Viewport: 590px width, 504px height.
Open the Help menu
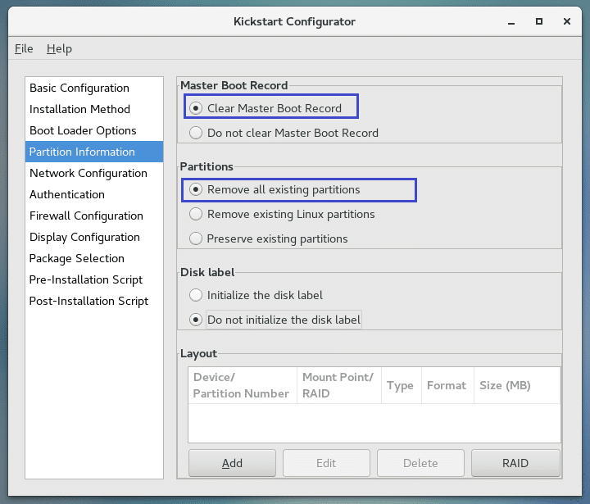[59, 49]
